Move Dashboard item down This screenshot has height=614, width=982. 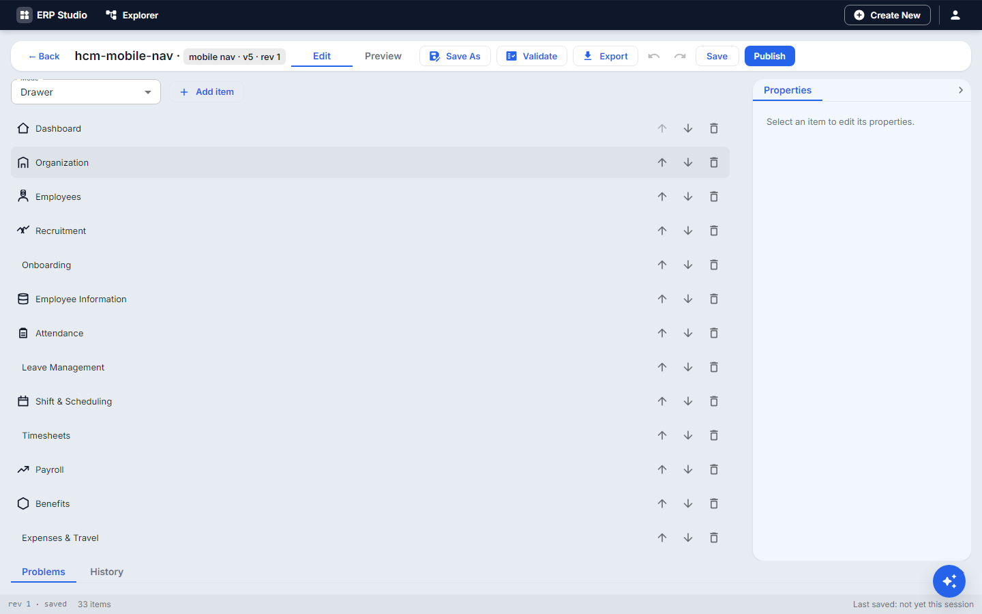688,128
